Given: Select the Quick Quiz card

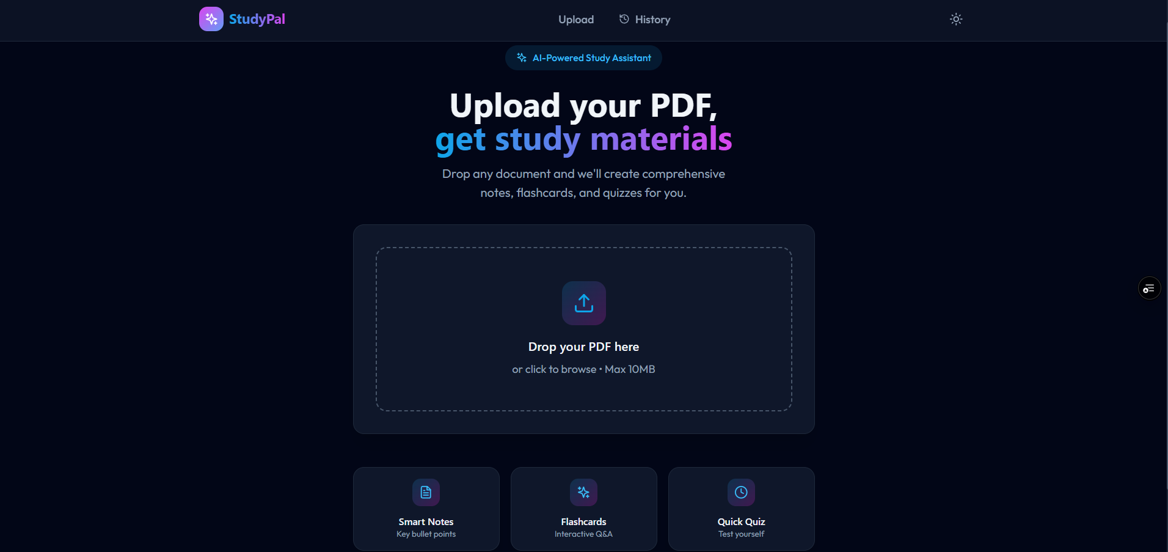Looking at the screenshot, I should 742,509.
